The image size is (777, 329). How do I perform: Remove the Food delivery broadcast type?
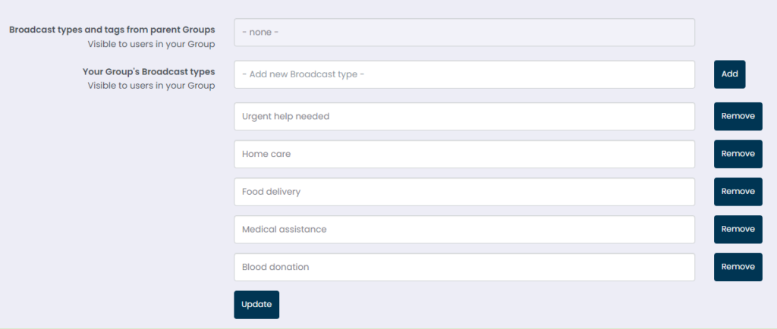pyautogui.click(x=738, y=192)
